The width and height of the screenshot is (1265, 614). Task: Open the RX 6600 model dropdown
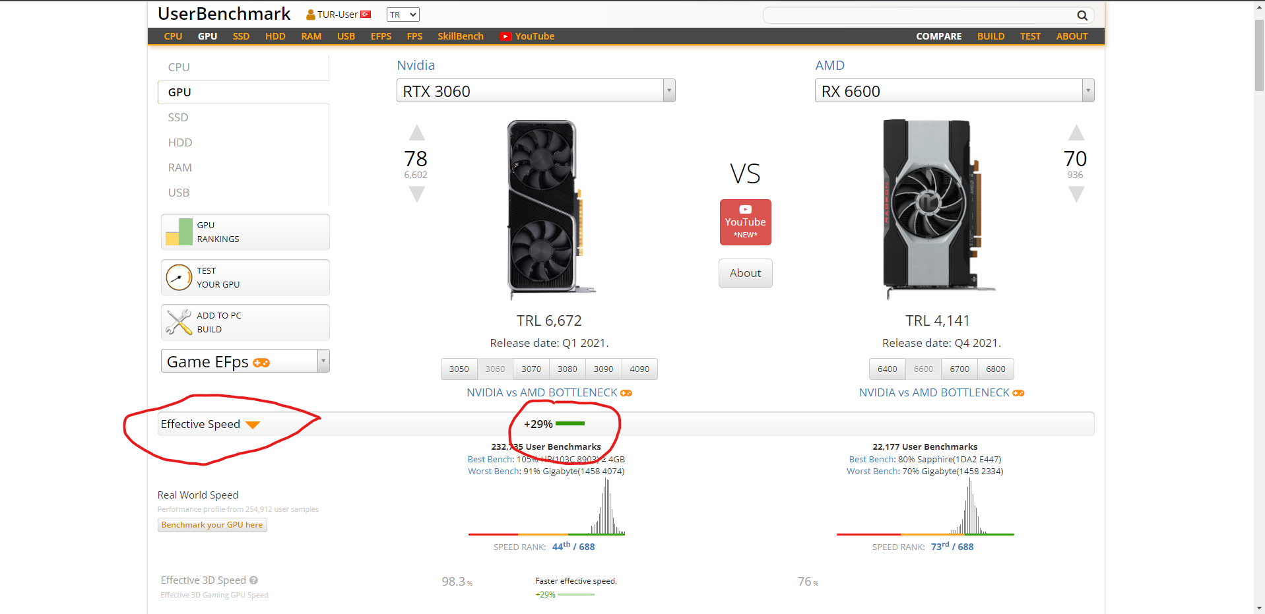tap(954, 91)
